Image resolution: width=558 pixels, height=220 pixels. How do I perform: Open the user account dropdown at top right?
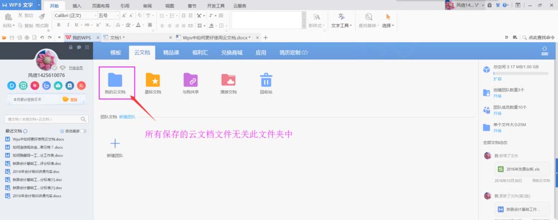[483, 6]
